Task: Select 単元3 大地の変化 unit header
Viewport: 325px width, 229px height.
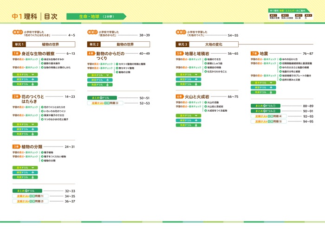Action: pos(207,45)
